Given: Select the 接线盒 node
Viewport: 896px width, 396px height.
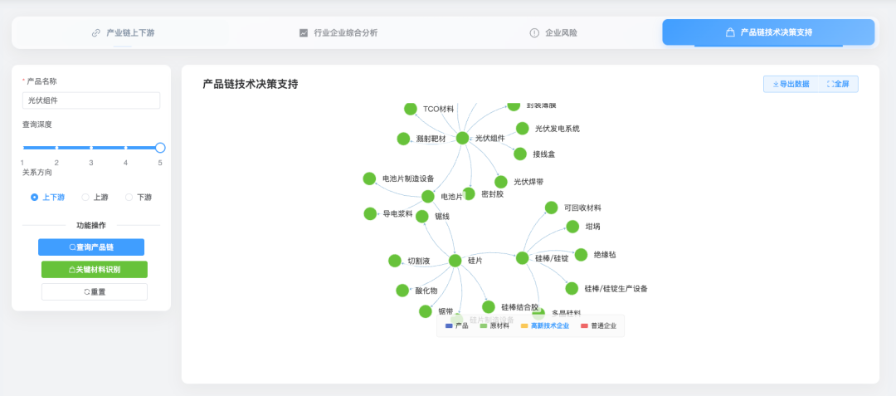Looking at the screenshot, I should tap(520, 154).
